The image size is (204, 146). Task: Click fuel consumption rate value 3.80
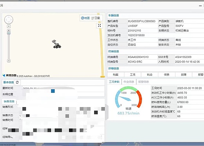(x=180, y=107)
